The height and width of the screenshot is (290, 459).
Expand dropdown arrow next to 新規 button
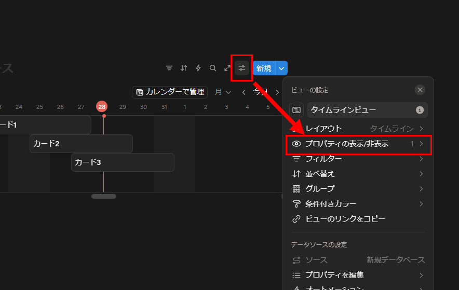coord(281,68)
